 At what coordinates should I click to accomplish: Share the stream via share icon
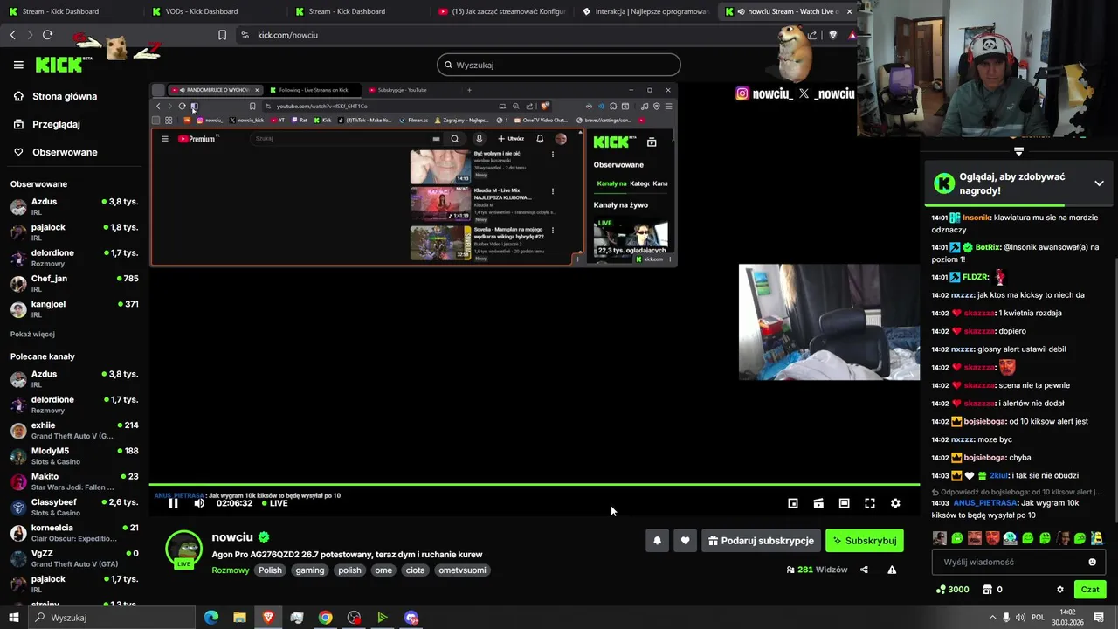(864, 570)
